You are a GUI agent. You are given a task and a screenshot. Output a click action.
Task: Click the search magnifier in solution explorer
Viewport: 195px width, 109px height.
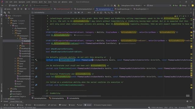tap(9, 12)
